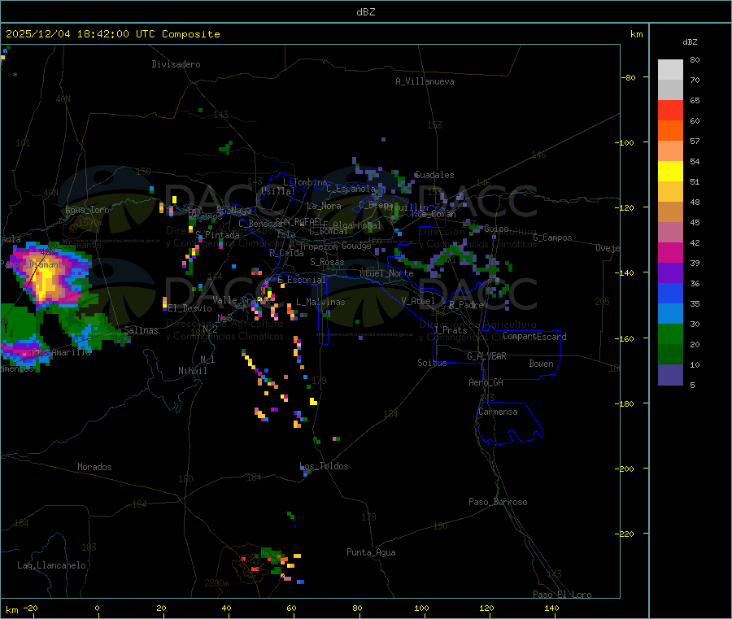Click the 140 km horizontal axis tick
This screenshot has height=619, width=732.
tap(551, 608)
